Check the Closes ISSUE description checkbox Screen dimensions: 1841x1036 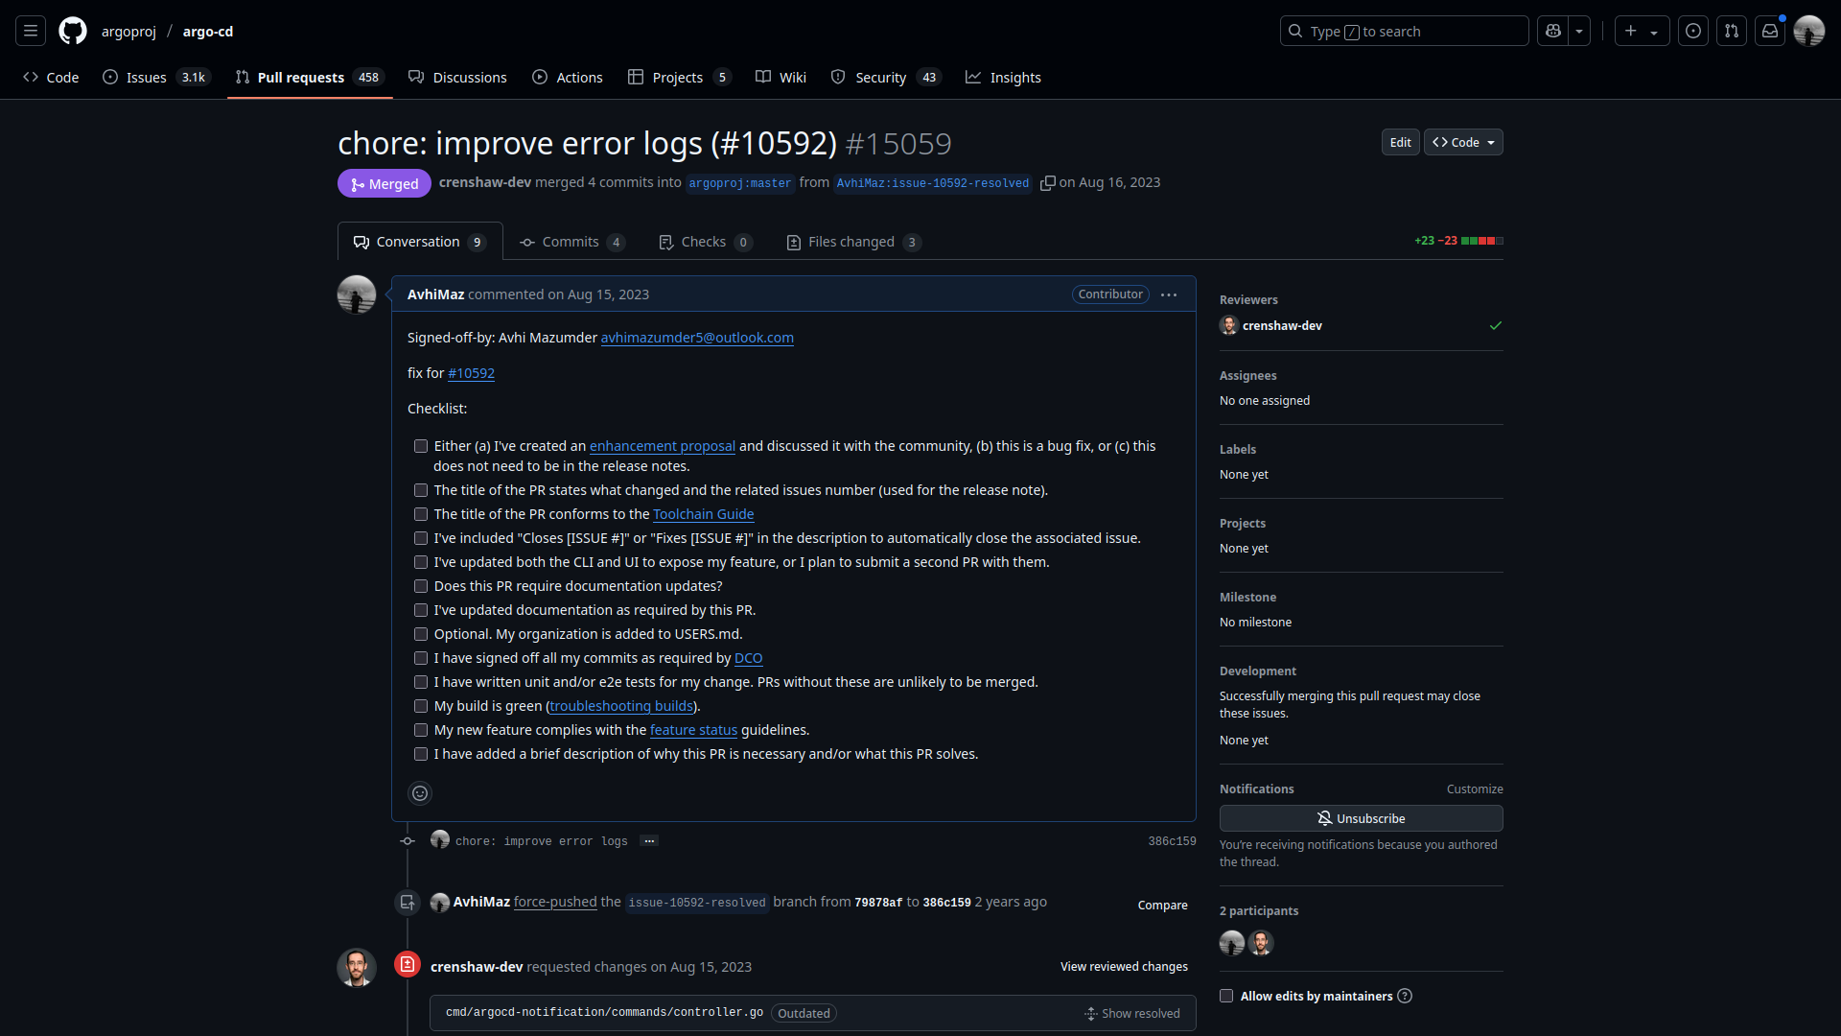click(x=421, y=538)
